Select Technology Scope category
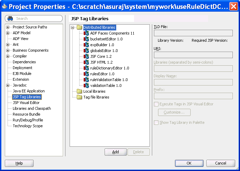Screen dimensions: 240x171 [x=28, y=126]
